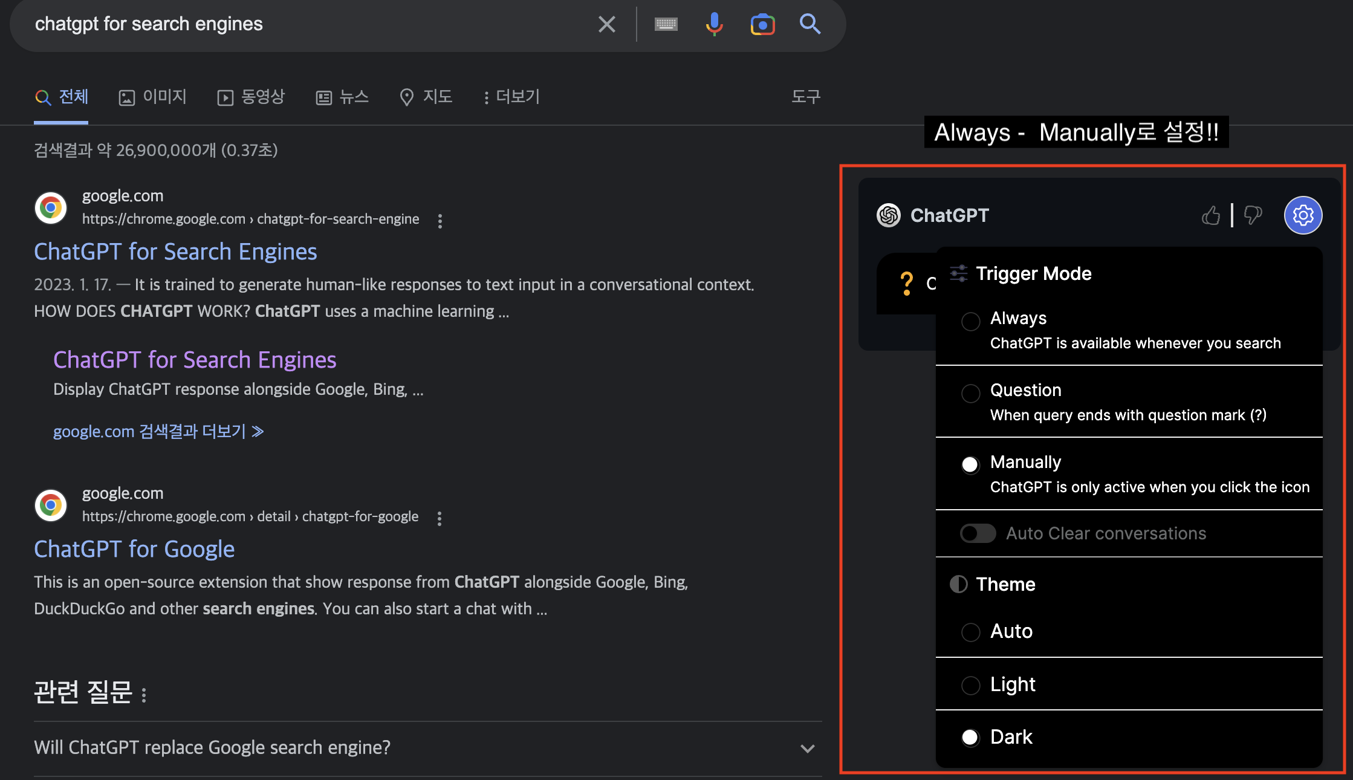Start voice search with microphone icon
This screenshot has width=1353, height=780.
click(714, 24)
